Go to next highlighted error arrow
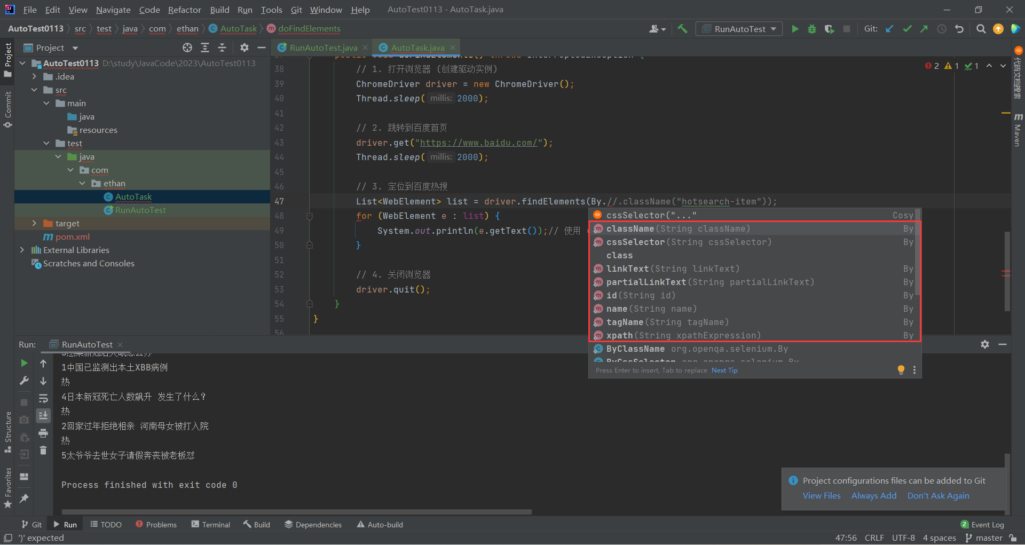This screenshot has width=1025, height=545. click(x=1003, y=66)
